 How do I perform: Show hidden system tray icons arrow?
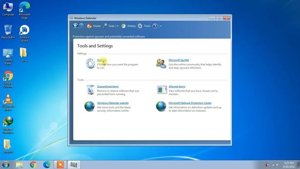pyautogui.click(x=262, y=165)
